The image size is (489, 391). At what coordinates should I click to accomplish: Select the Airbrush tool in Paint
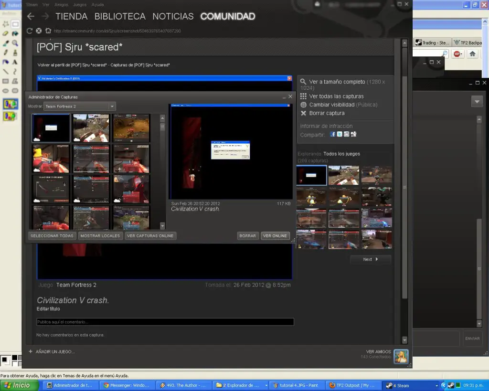point(6,62)
